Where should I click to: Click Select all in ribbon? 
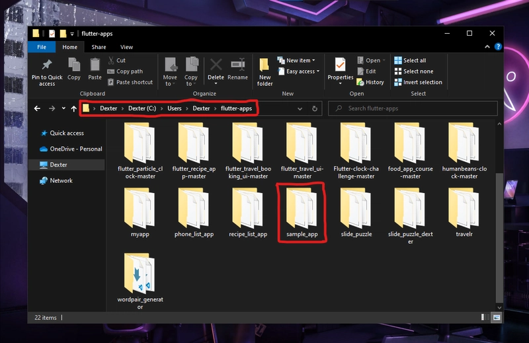[410, 61]
